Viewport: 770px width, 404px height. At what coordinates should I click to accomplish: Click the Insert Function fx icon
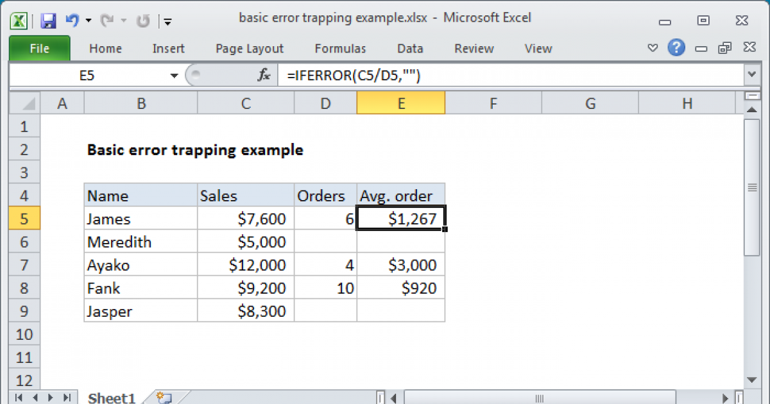(263, 74)
